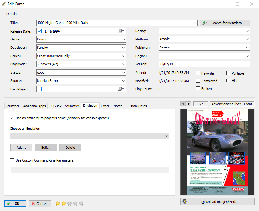Confirm changes with OK button
The height and width of the screenshot is (211, 259).
click(15, 204)
